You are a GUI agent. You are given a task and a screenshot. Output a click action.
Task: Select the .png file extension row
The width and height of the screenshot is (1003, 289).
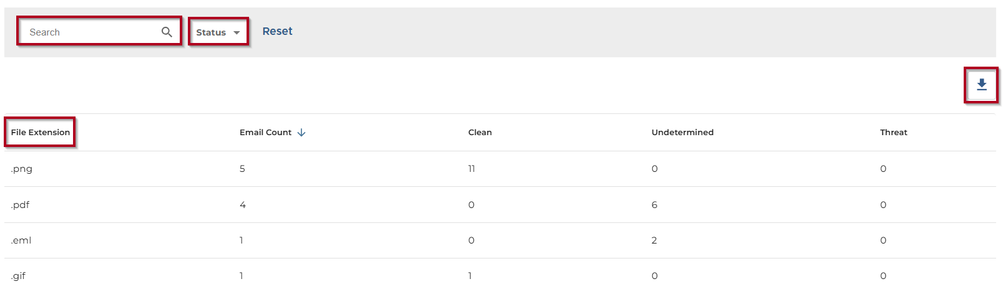(22, 169)
